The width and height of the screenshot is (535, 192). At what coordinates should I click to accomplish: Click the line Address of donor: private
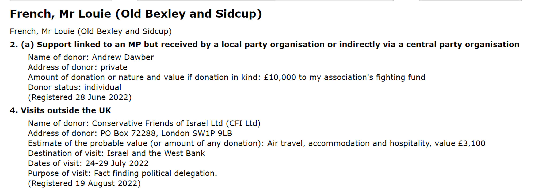tap(78, 67)
